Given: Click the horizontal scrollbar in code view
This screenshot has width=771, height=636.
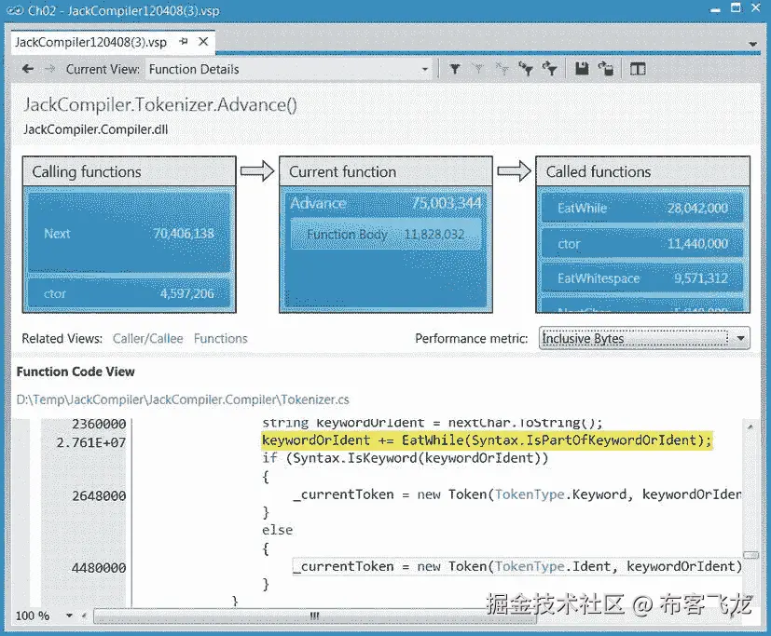Looking at the screenshot, I should 315,616.
